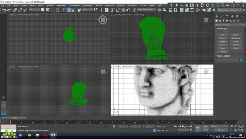The height and width of the screenshot is (139, 246).
Task: Activate the Select and Rotate tool
Action: point(69,10)
